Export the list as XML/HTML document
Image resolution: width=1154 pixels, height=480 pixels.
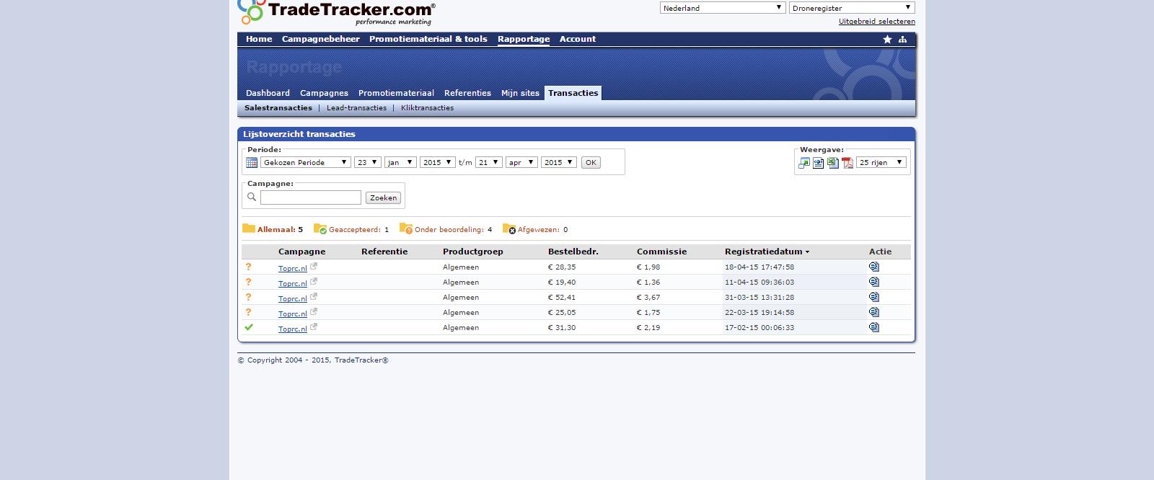pos(819,163)
